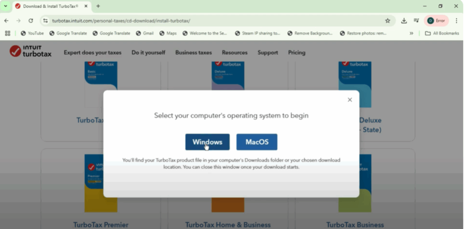This screenshot has width=464, height=229.
Task: Open the Gmail bookmark
Action: [x=145, y=33]
